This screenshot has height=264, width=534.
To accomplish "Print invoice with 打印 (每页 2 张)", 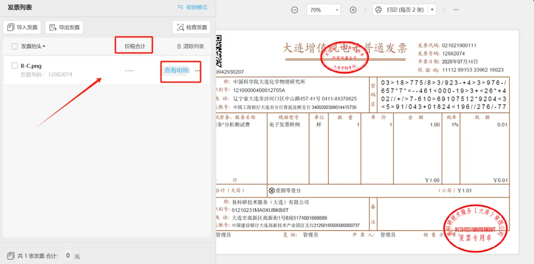I will click(400, 10).
